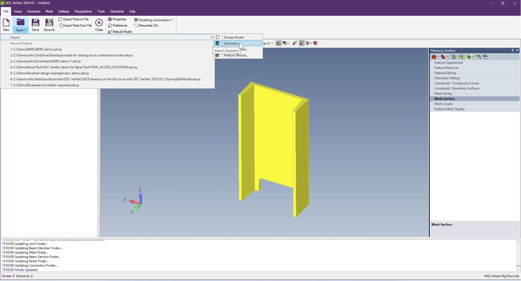Open recent project BKRS demo.sdcvp

(x=36, y=49)
